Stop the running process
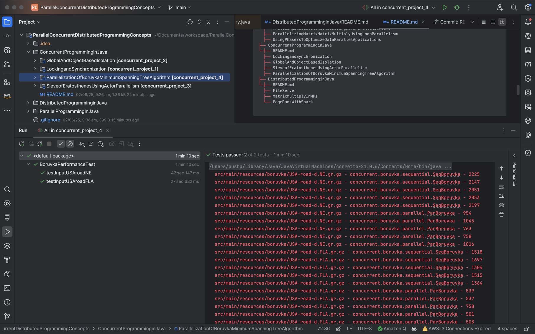 coord(49,144)
